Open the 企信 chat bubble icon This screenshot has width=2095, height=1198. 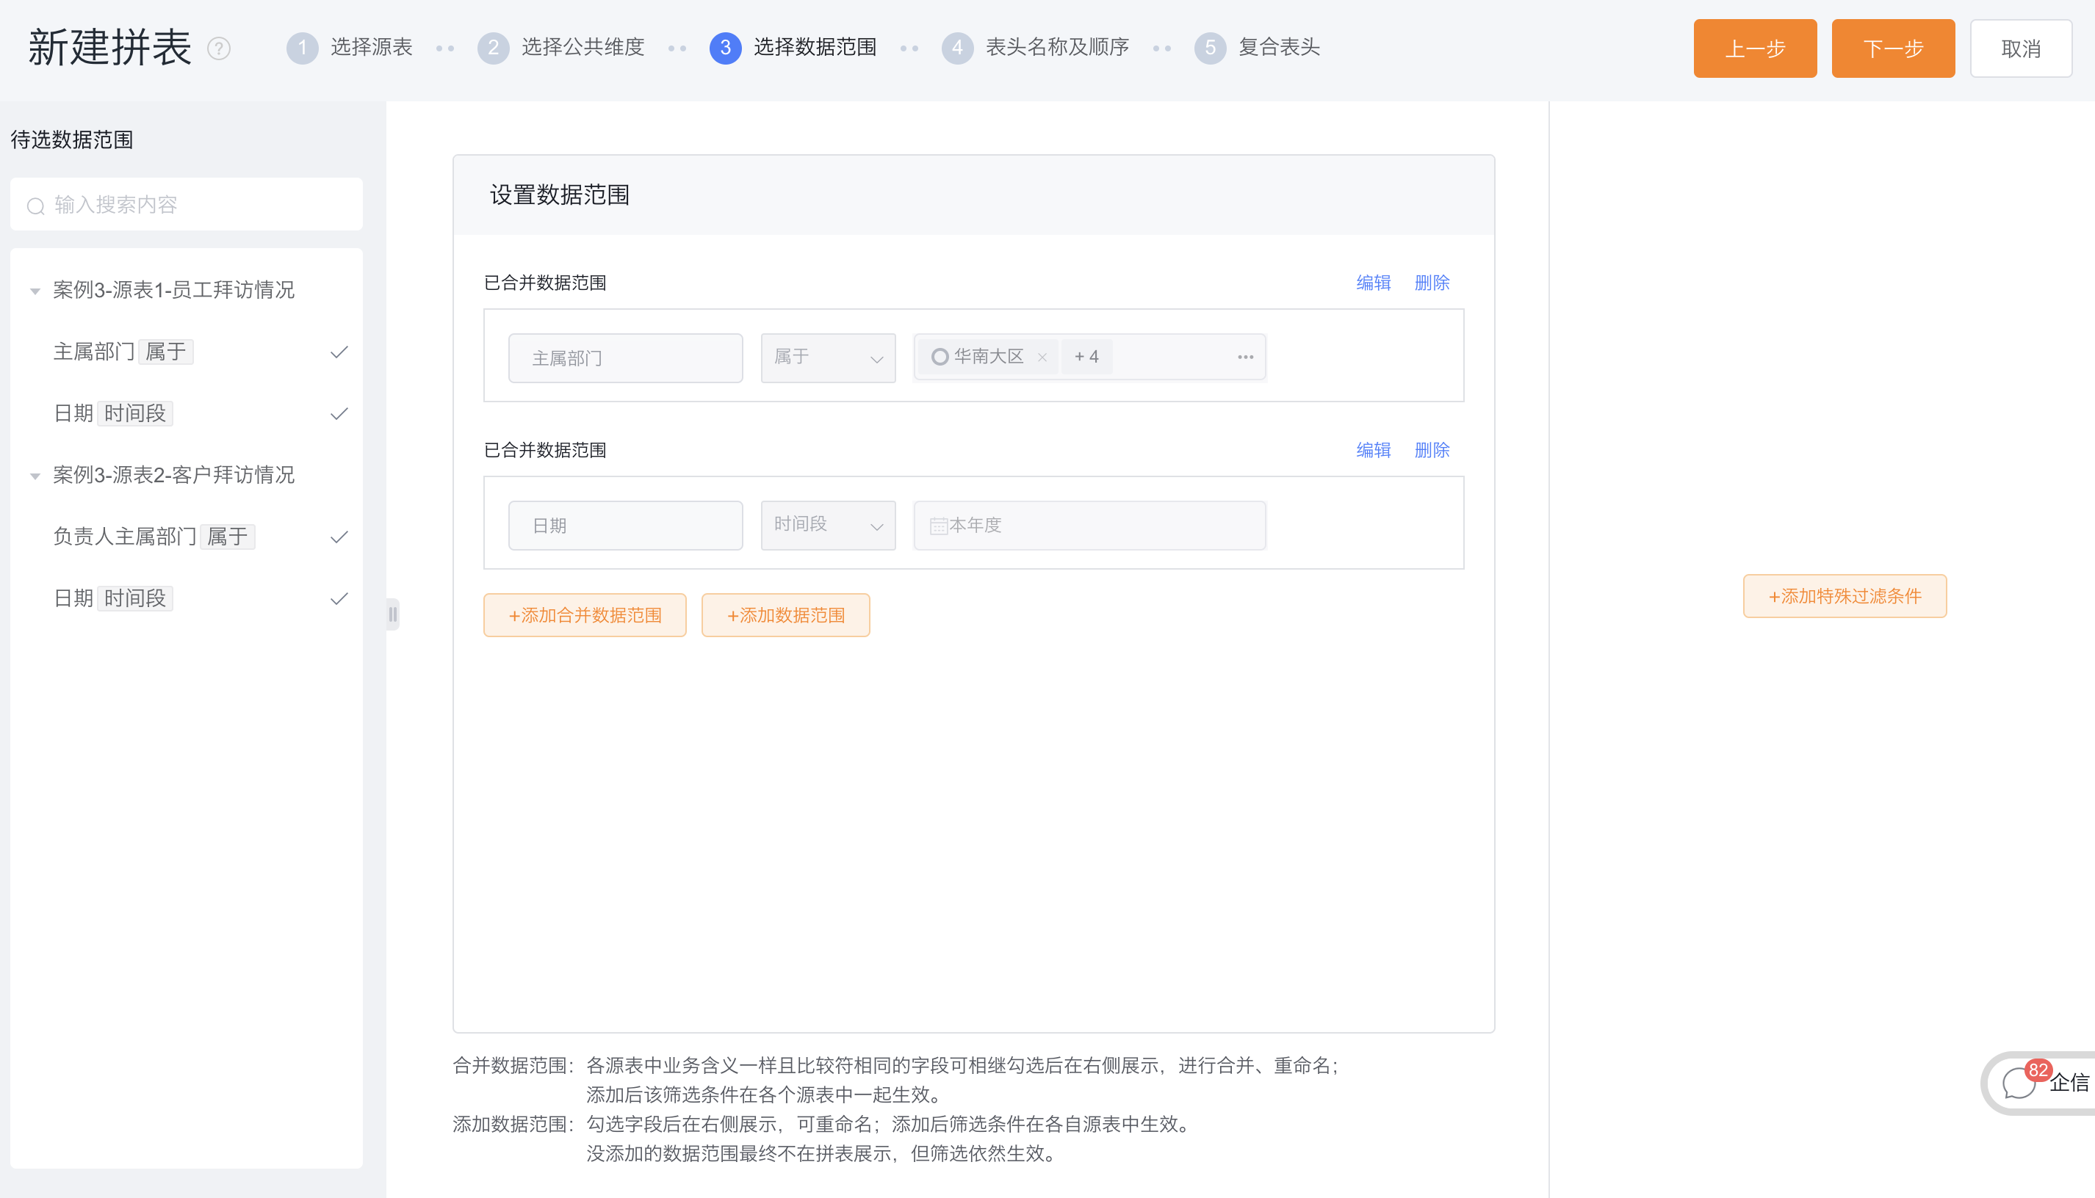pos(2019,1083)
